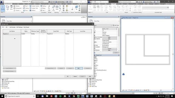Pick the Wall tool in Build panel
The width and height of the screenshot is (175, 98).
point(8,8)
